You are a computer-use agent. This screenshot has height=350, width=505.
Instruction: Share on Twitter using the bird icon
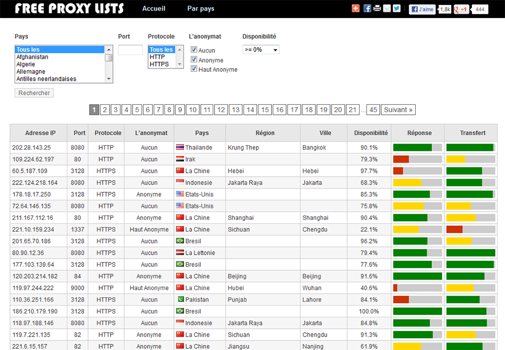(x=397, y=8)
